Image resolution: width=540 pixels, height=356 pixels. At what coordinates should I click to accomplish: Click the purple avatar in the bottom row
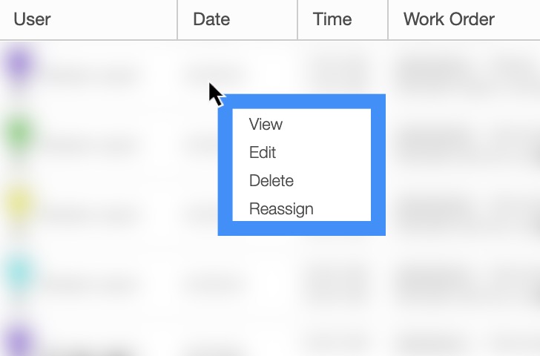(x=19, y=341)
